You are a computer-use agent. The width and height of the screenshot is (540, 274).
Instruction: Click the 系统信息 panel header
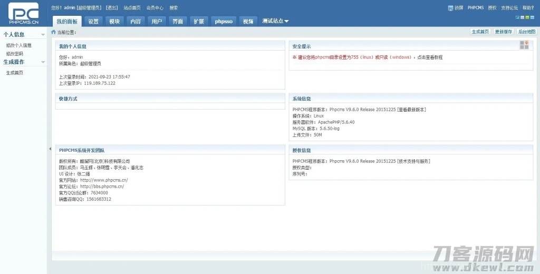[411, 99]
